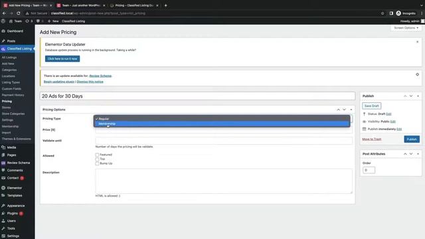Screen dimensions: 425x239
Task: Move Pricing Options panel up
Action: point(338,110)
